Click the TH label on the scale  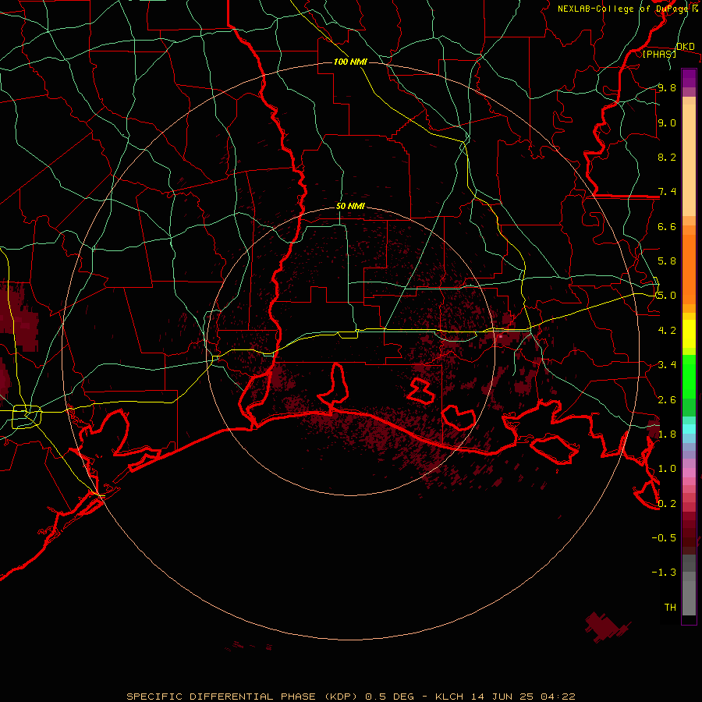pyautogui.click(x=670, y=607)
